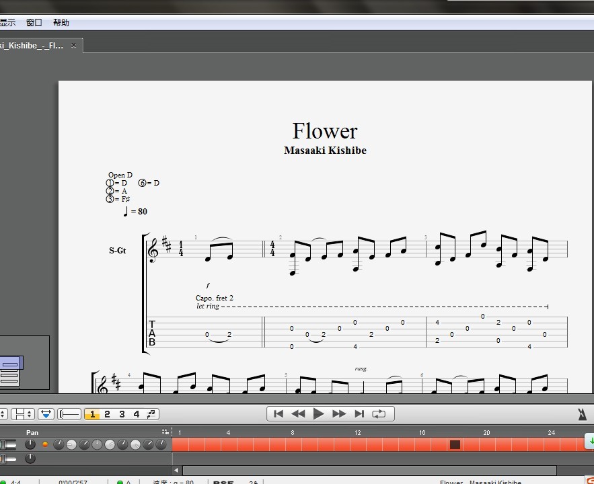The width and height of the screenshot is (594, 484).
Task: Toggle the multitrack view button
Action: (x=70, y=414)
